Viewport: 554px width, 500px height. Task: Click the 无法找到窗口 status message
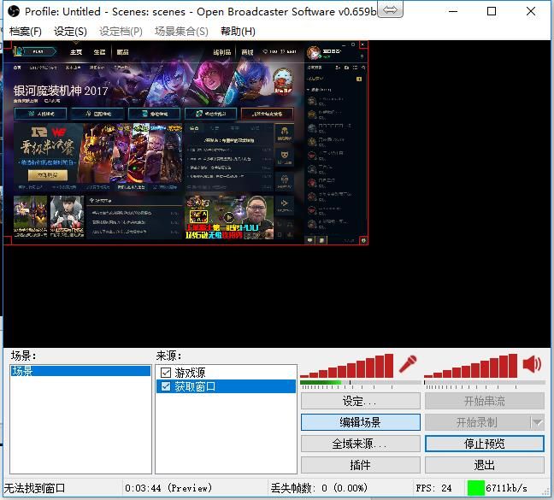coord(34,488)
